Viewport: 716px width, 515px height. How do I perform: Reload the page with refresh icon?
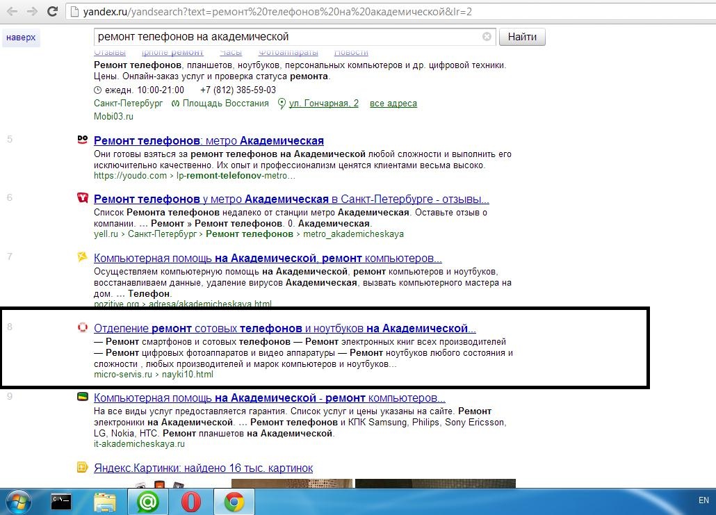[x=52, y=11]
